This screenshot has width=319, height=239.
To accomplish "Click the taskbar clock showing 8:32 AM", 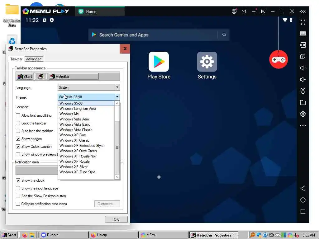I will [x=309, y=235].
